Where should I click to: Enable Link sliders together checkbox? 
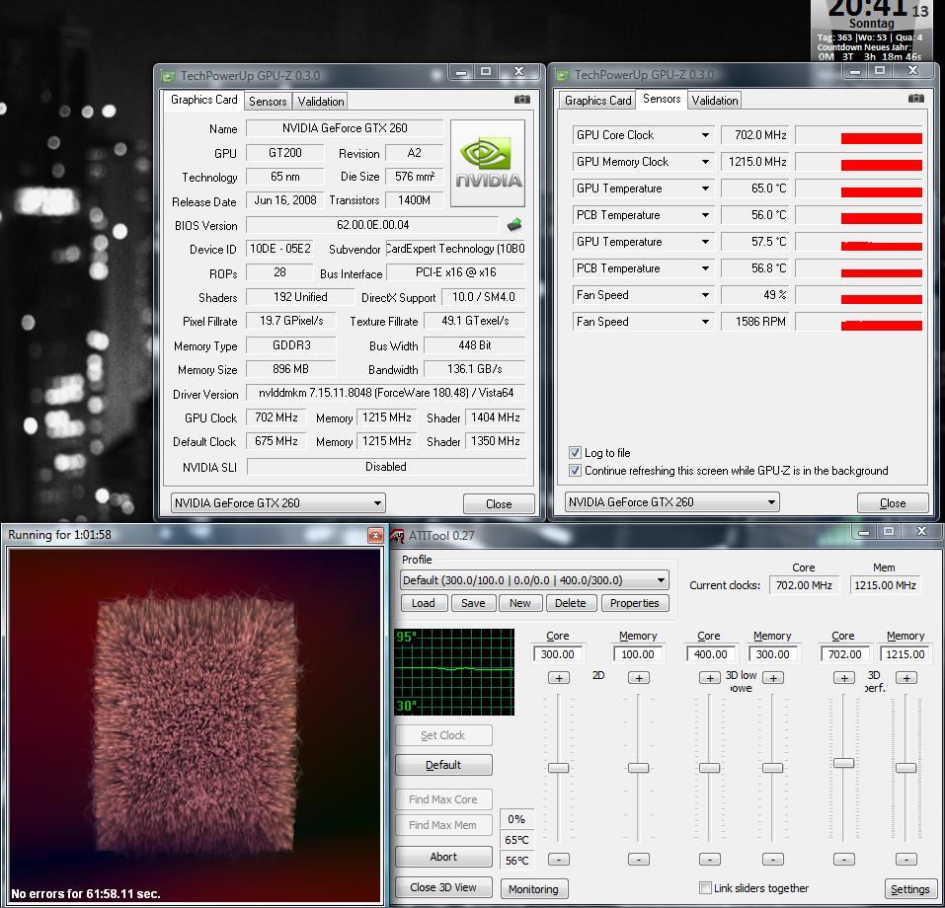point(705,887)
